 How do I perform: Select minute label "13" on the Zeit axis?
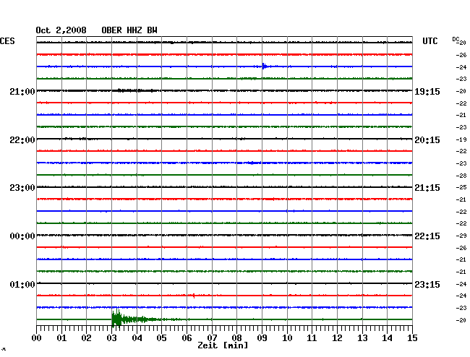coord(362,338)
